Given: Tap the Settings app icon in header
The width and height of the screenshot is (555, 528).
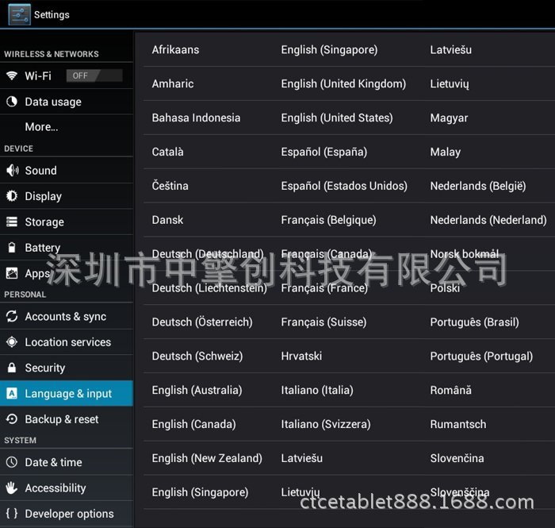Looking at the screenshot, I should click(19, 14).
